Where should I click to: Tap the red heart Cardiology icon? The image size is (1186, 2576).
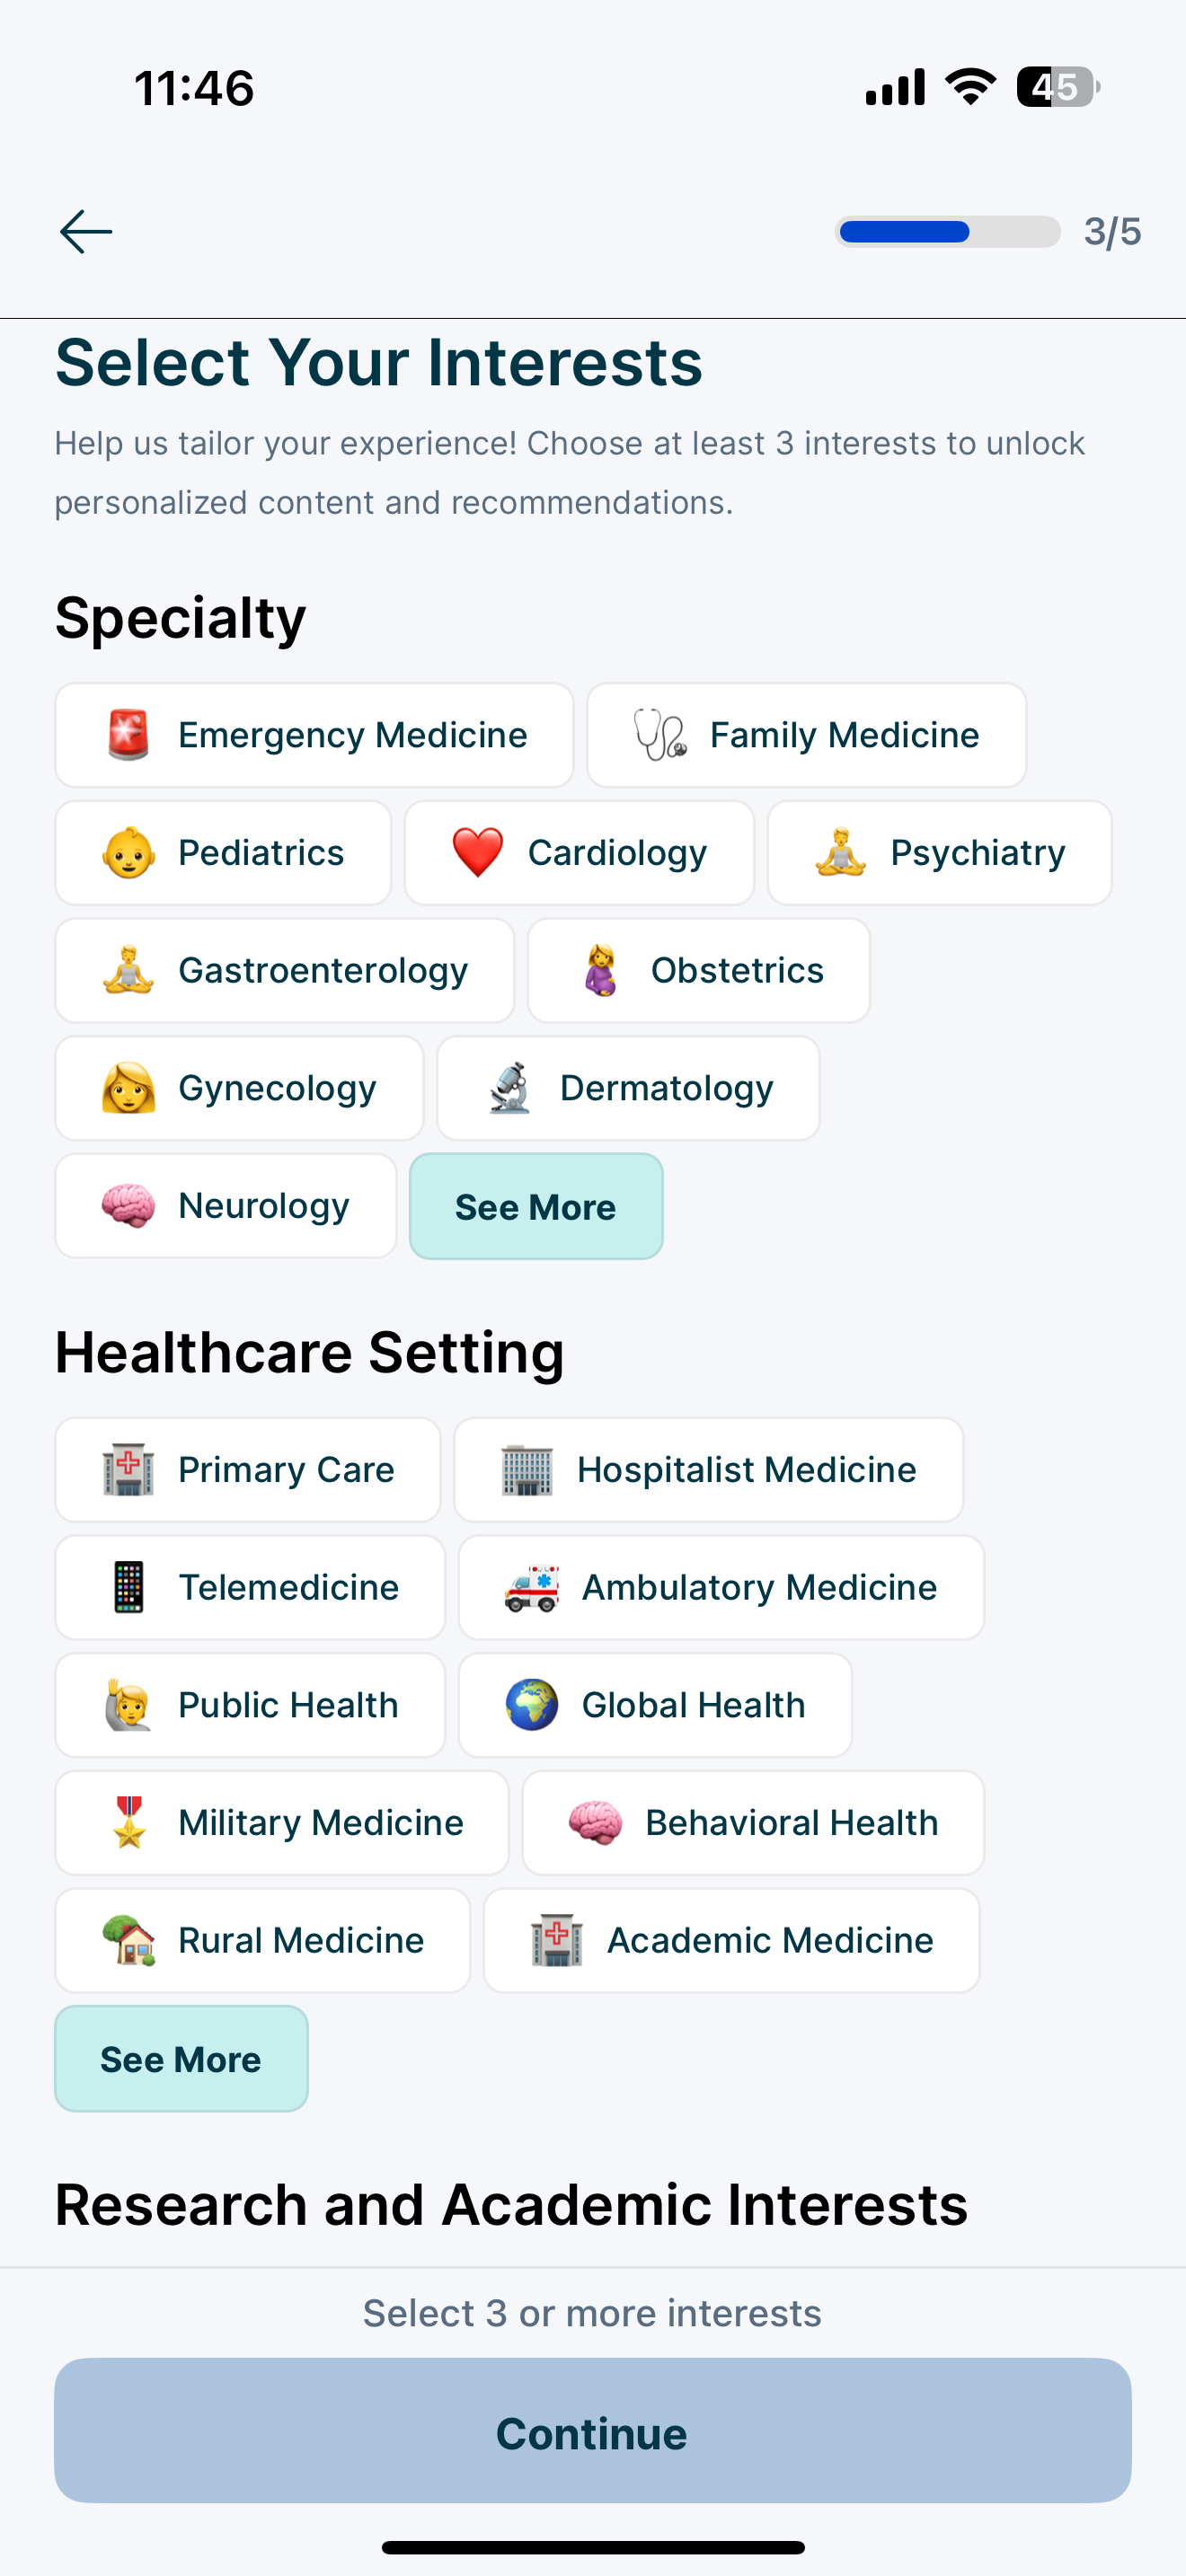[478, 853]
